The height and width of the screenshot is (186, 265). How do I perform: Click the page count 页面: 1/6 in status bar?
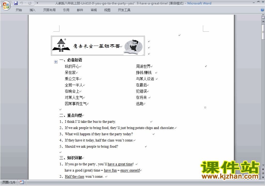click(x=9, y=182)
